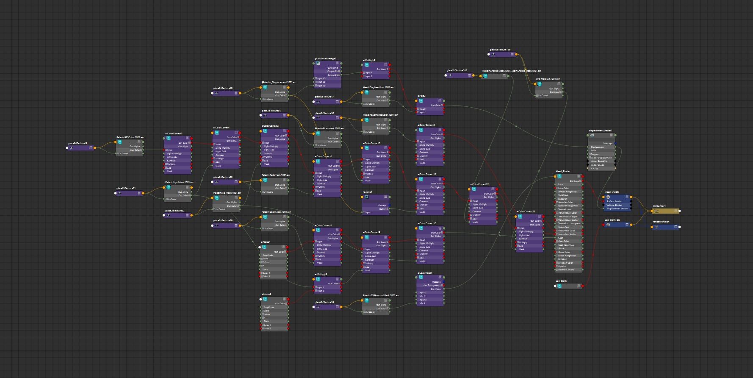This screenshot has width=753, height=378.
Task: Click Normal Camera attribute on Head_Shader
Action: 569,270
